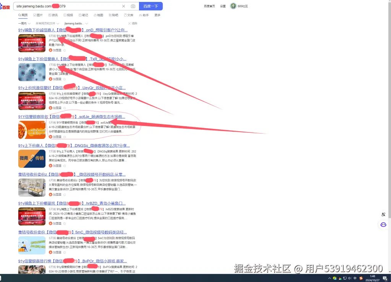Click the 889社区 user avatar
The width and height of the screenshot is (391, 282).
click(x=233, y=6)
